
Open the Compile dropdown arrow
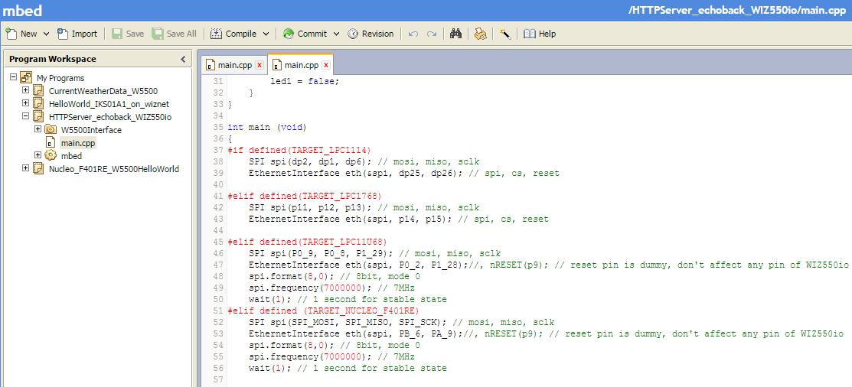(x=266, y=34)
